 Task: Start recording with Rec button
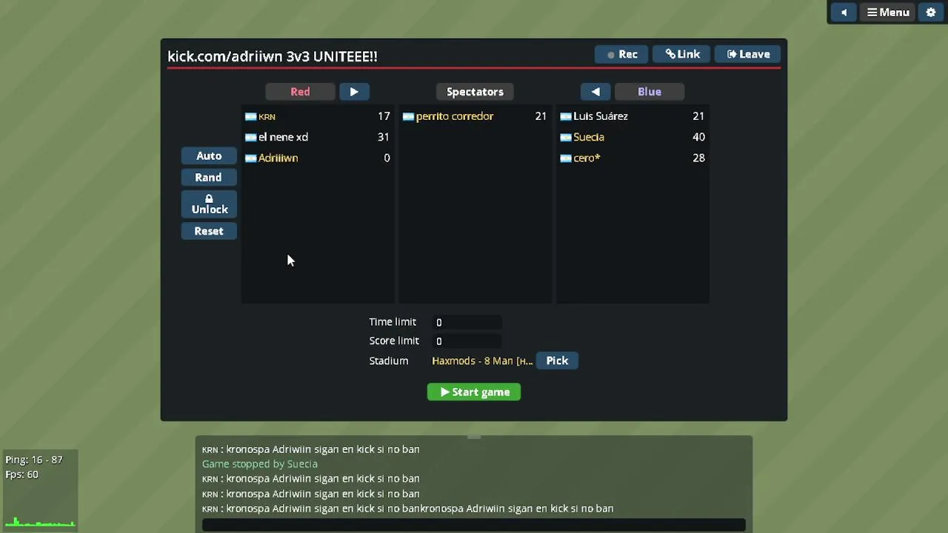pos(621,54)
